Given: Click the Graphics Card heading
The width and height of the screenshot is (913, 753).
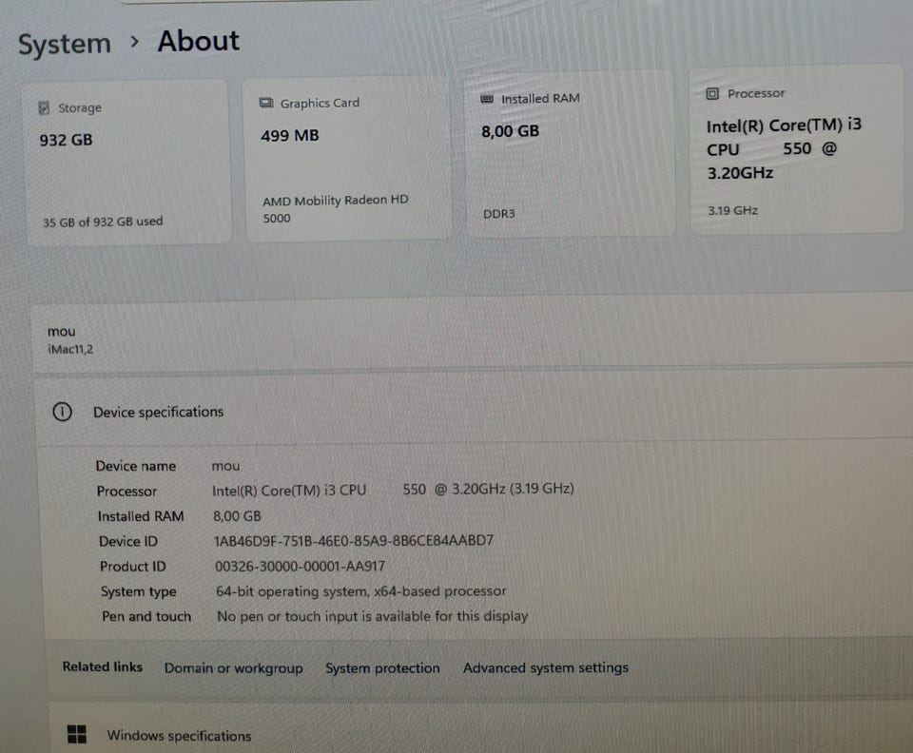Looking at the screenshot, I should [320, 104].
